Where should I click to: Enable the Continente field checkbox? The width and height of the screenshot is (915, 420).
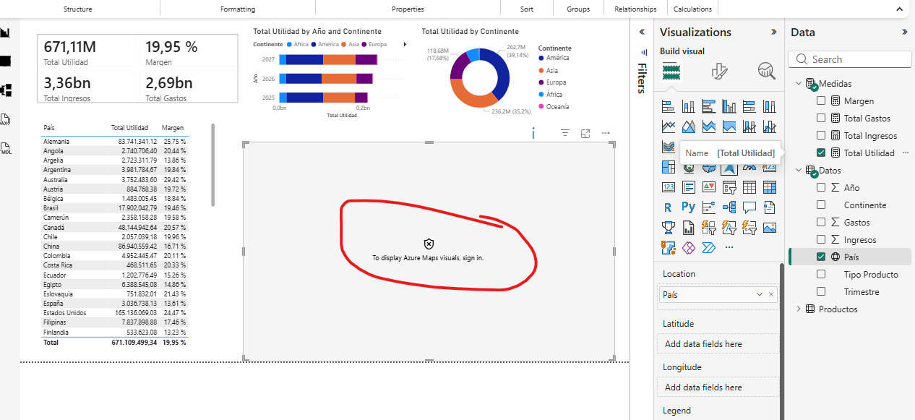pyautogui.click(x=821, y=205)
